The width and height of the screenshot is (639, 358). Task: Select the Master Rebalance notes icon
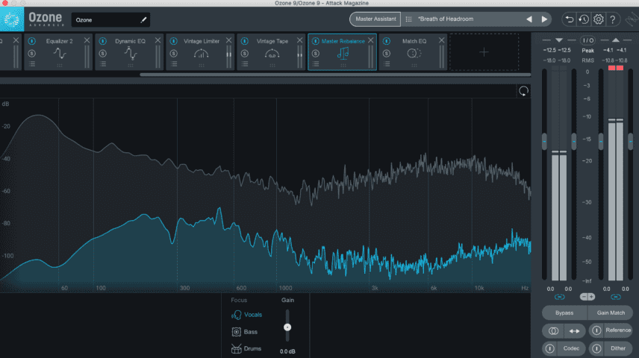(343, 54)
